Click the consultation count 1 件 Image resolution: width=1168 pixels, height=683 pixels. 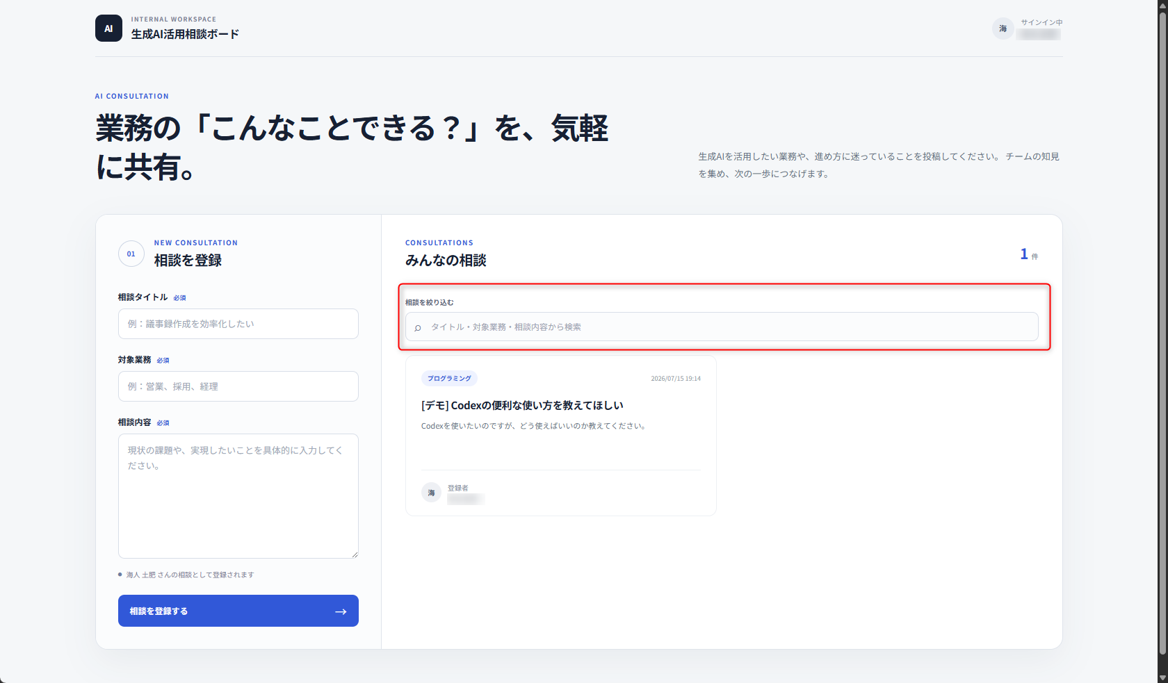[x=1029, y=254]
